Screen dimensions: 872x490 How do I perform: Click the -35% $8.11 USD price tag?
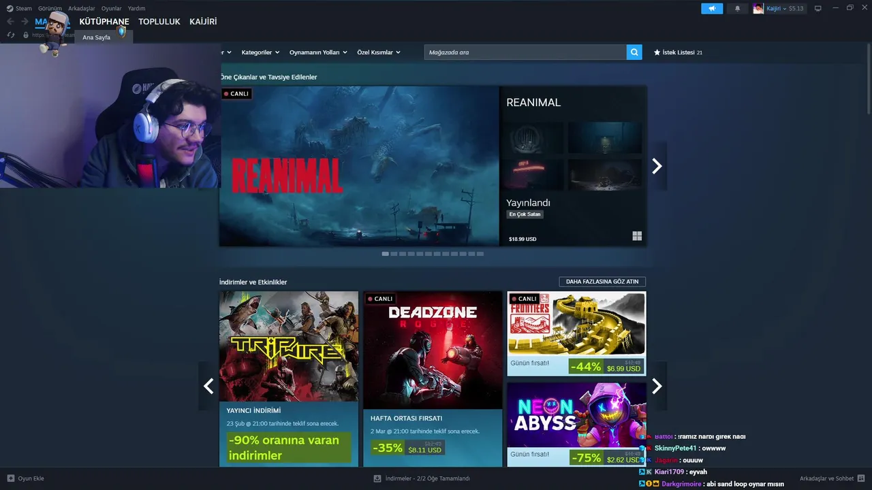[407, 448]
